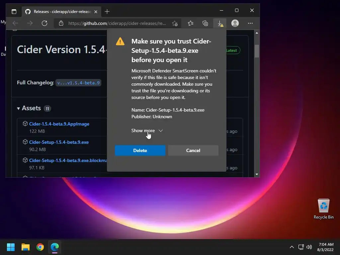Toggle the Downloads warning toolbar button

(x=220, y=23)
